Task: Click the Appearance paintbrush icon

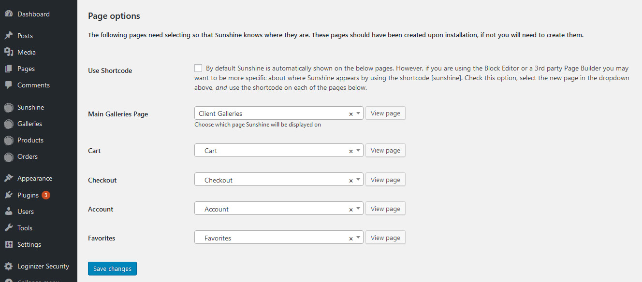Action: (8, 178)
